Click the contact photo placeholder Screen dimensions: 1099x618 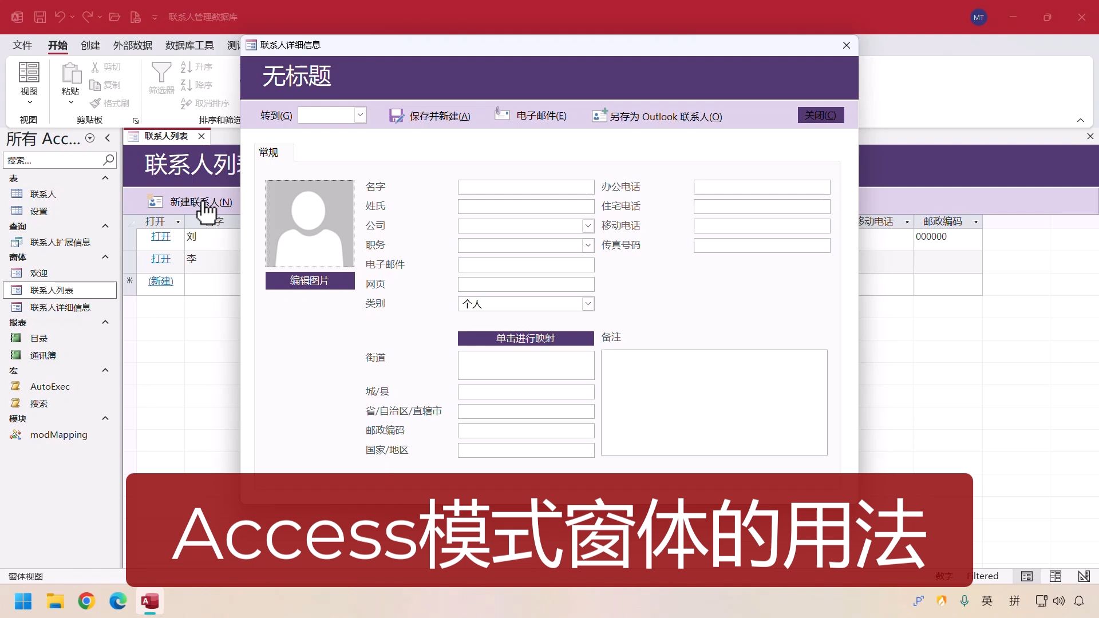[x=310, y=224]
